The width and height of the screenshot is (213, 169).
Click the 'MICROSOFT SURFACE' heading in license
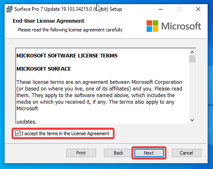click(x=44, y=69)
